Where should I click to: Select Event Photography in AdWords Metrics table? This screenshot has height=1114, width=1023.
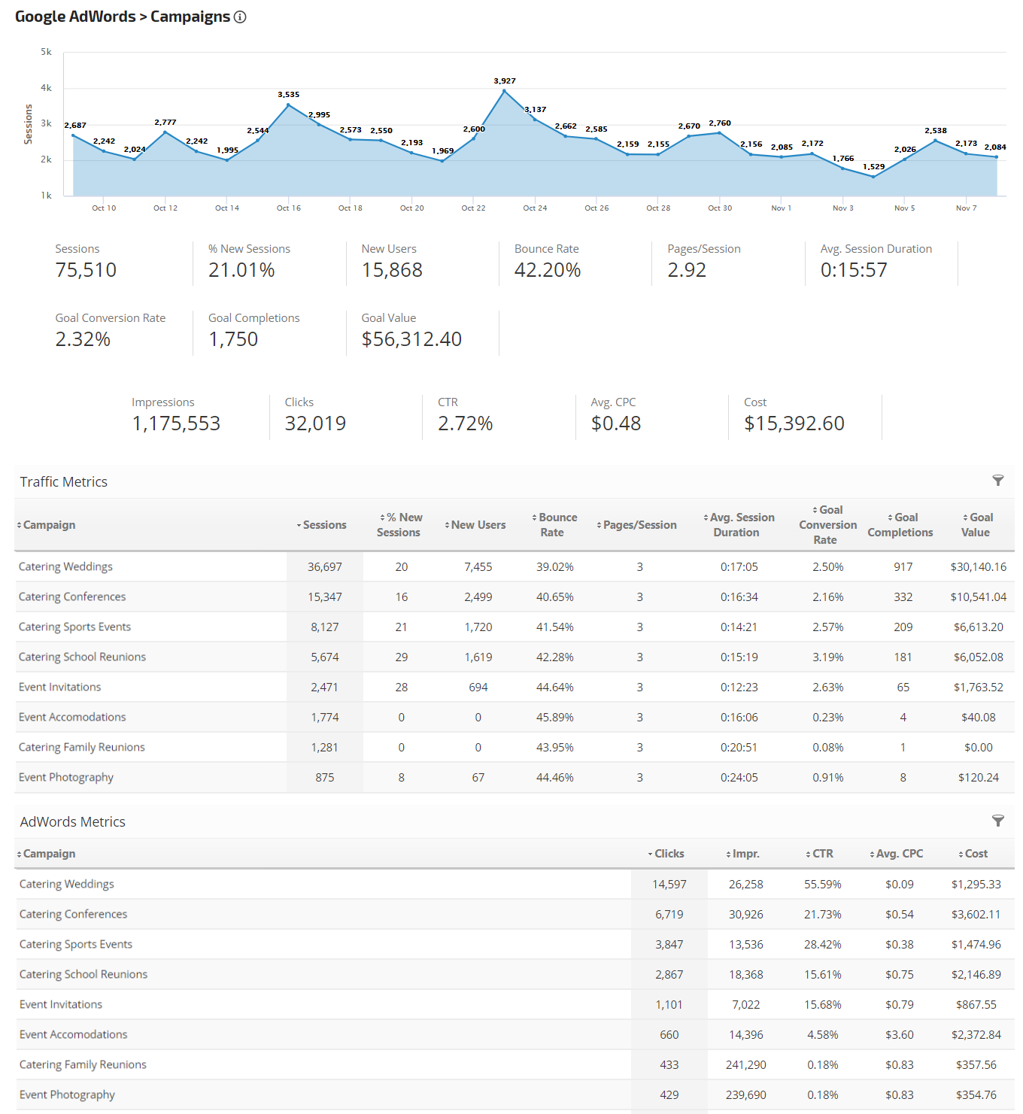point(67,1094)
